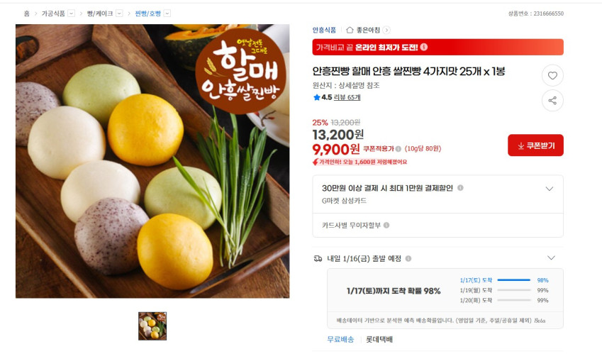Viewport: 602px width, 354px height.
Task: Open the 빵/케이크 category dropdown
Action: pyautogui.click(x=119, y=13)
